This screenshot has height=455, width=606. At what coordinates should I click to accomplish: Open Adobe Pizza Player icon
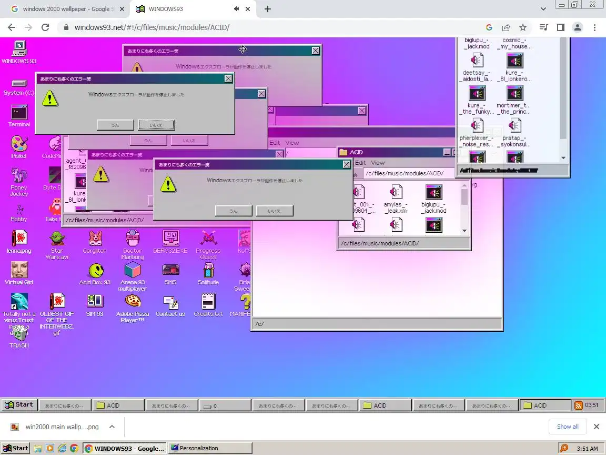[133, 309]
